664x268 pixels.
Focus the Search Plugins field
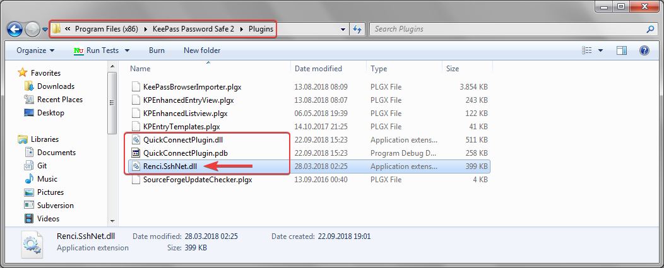click(x=513, y=29)
